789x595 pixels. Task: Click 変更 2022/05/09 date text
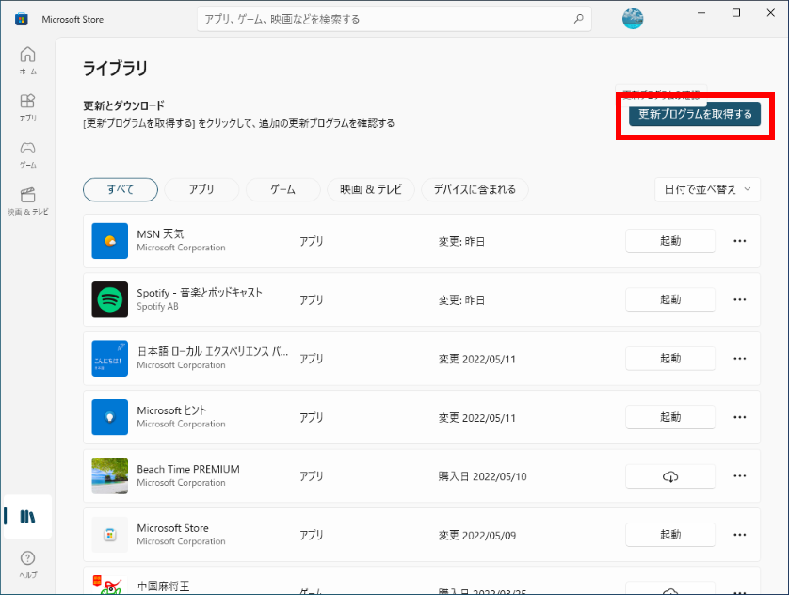point(477,535)
